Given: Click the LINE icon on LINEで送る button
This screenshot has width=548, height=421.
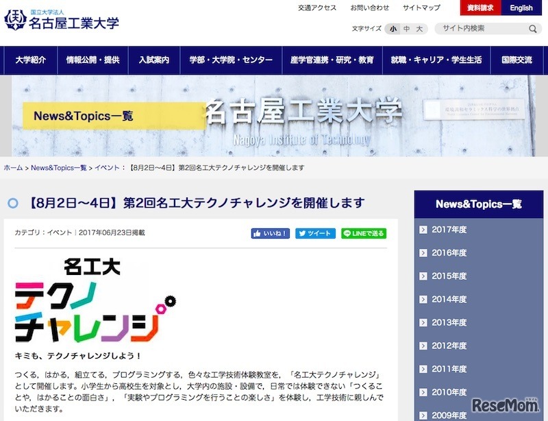Looking at the screenshot, I should [347, 233].
